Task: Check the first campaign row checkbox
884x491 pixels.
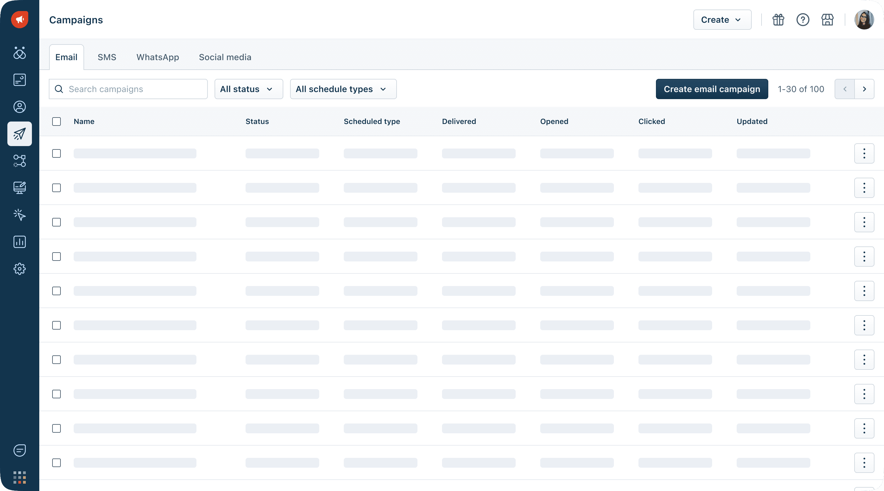Action: (56, 153)
